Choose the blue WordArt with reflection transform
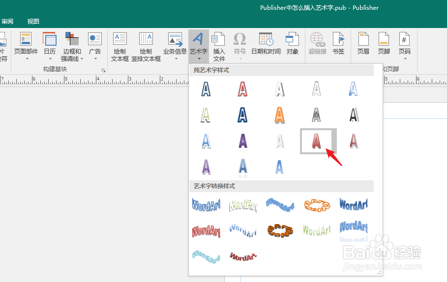 click(354, 230)
